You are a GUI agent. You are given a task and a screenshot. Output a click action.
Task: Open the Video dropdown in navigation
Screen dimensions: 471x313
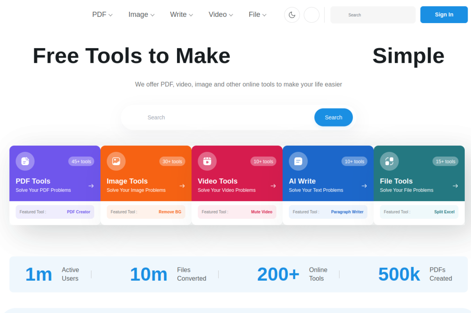[221, 15]
